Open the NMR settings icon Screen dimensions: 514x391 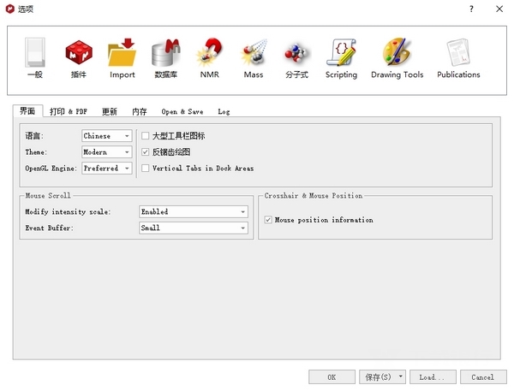(210, 56)
